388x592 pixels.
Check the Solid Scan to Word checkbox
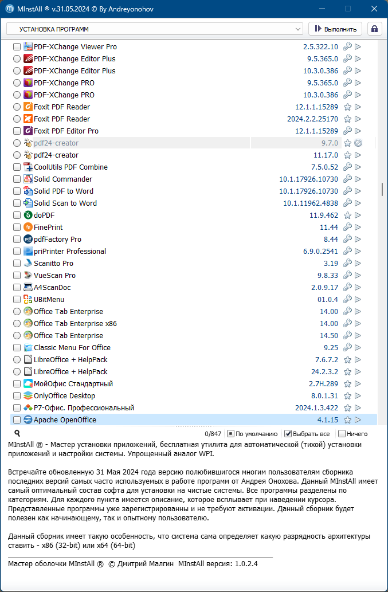click(17, 203)
